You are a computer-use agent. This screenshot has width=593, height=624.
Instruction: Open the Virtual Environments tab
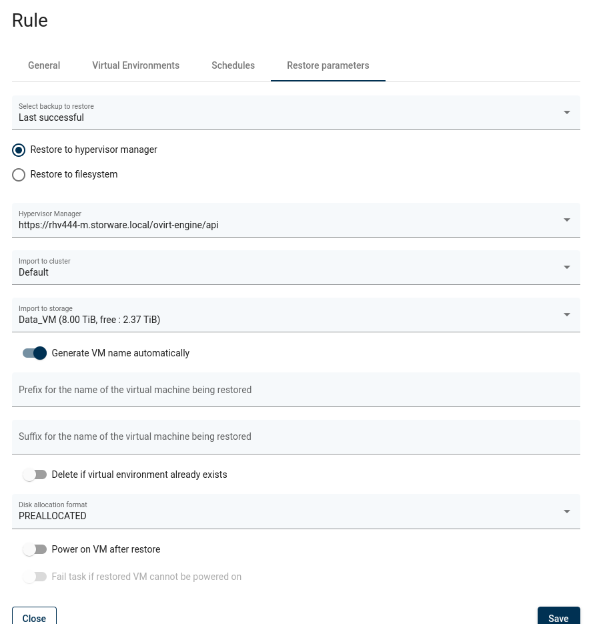click(135, 65)
